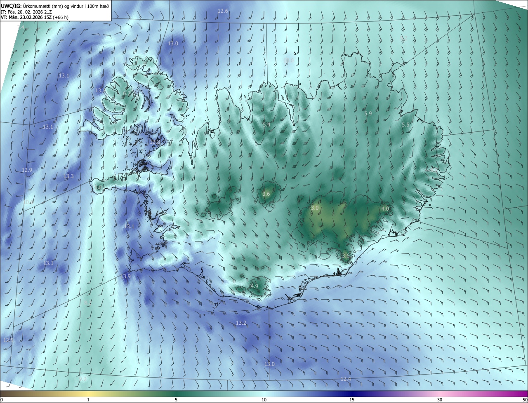Click the 4.9 value label
The height and width of the screenshot is (403, 528).
254,286
